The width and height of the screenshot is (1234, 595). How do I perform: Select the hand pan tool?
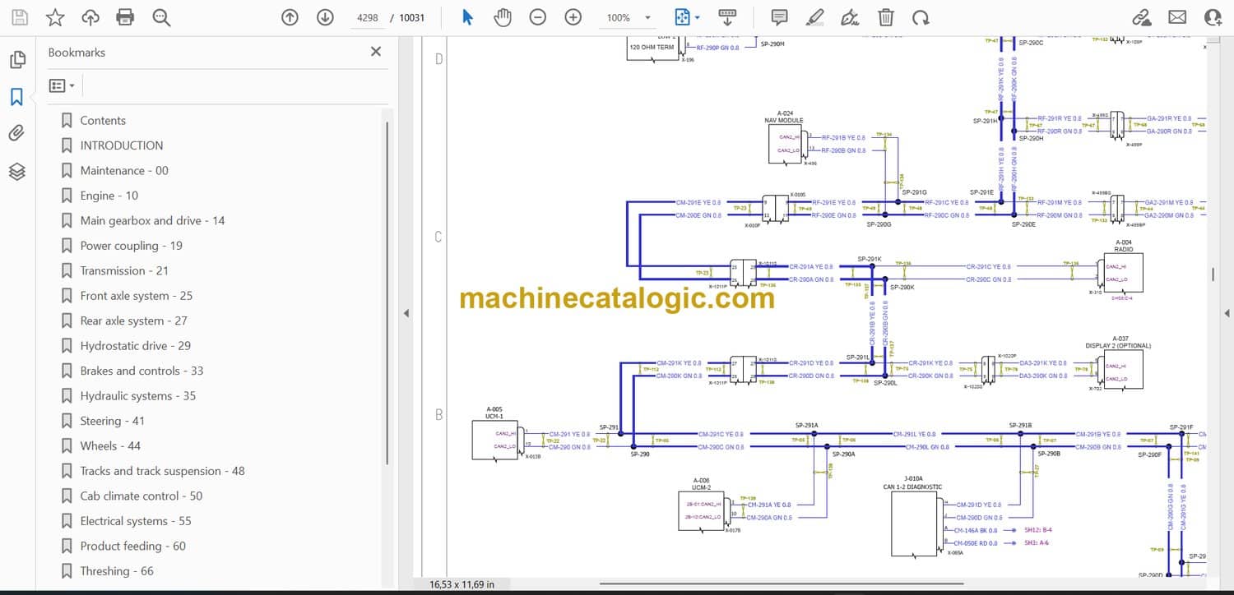502,17
